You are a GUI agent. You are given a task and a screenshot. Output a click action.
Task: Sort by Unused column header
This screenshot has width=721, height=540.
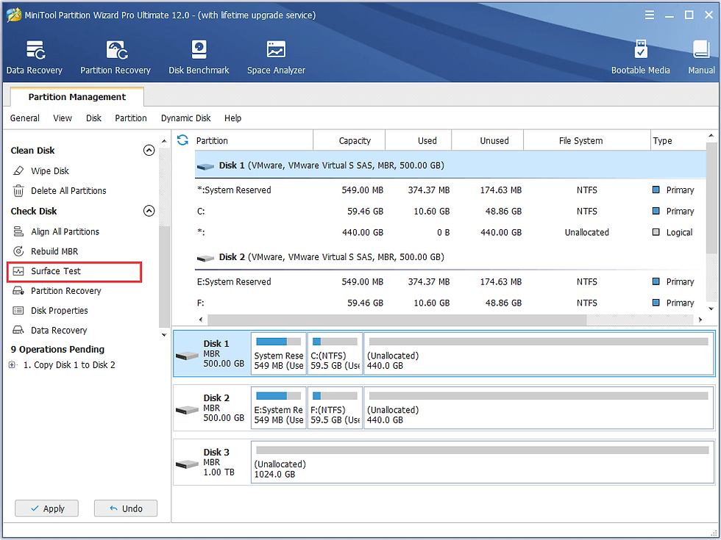[487, 140]
